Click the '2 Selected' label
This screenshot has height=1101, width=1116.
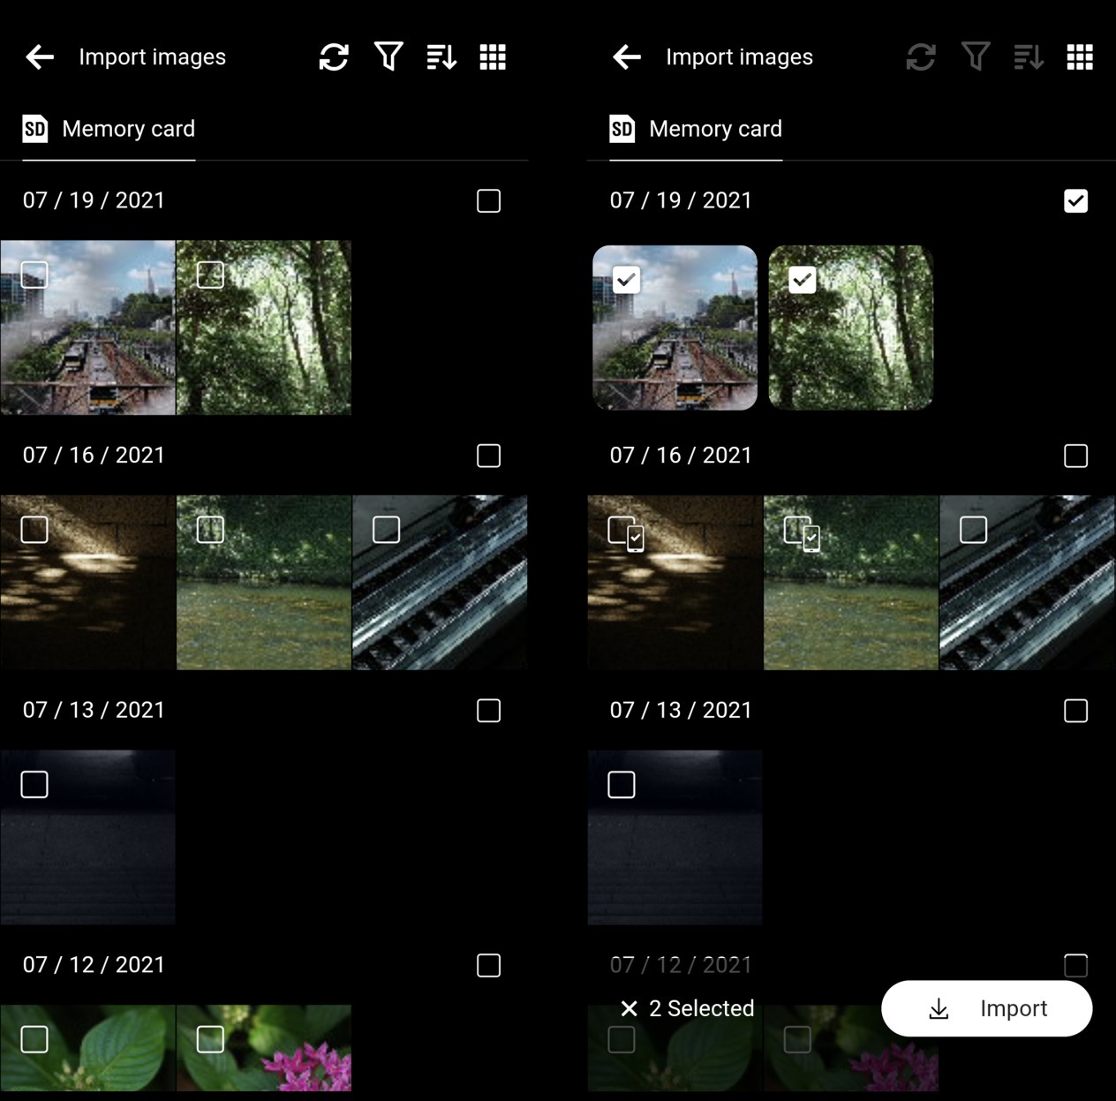coord(702,1008)
